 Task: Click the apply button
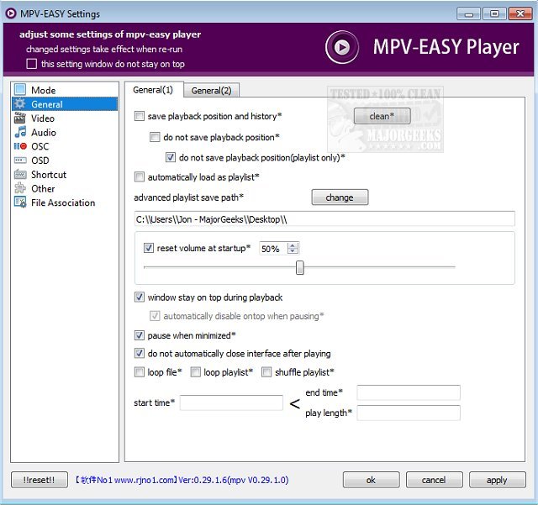click(497, 480)
